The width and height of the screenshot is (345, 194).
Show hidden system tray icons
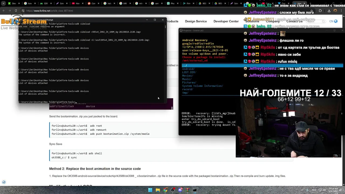(x=301, y=190)
